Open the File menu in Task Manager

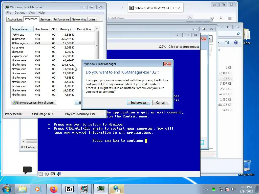click(x=9, y=13)
